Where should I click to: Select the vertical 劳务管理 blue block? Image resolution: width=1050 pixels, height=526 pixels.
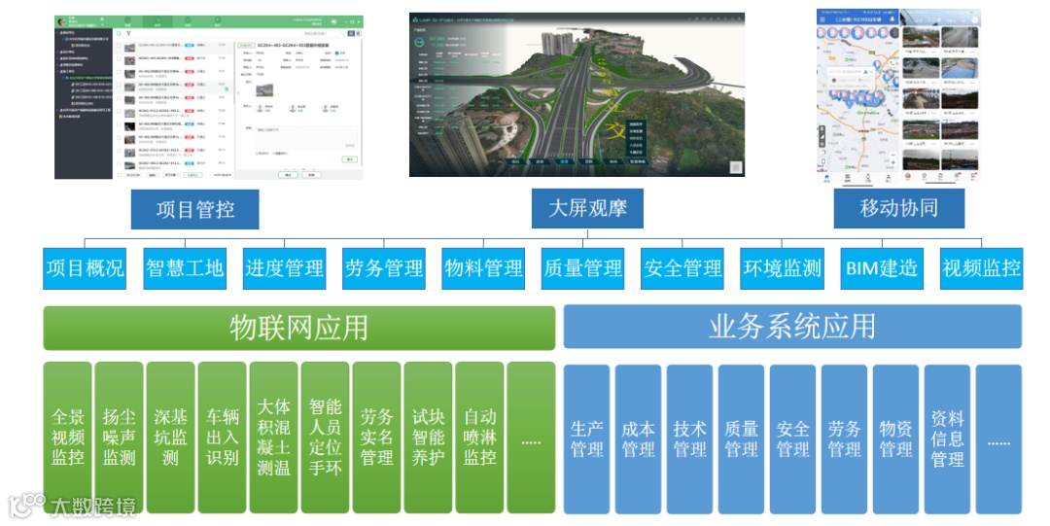click(845, 439)
